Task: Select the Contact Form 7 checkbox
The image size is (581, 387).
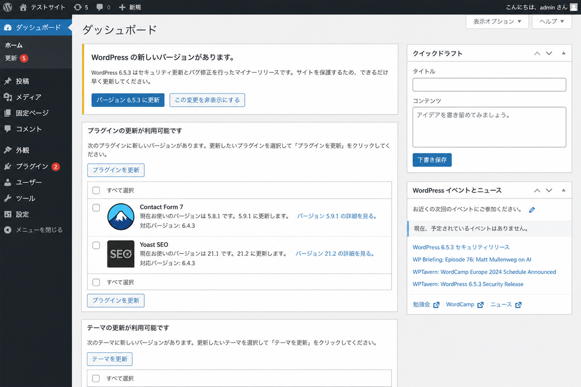Action: 96,208
